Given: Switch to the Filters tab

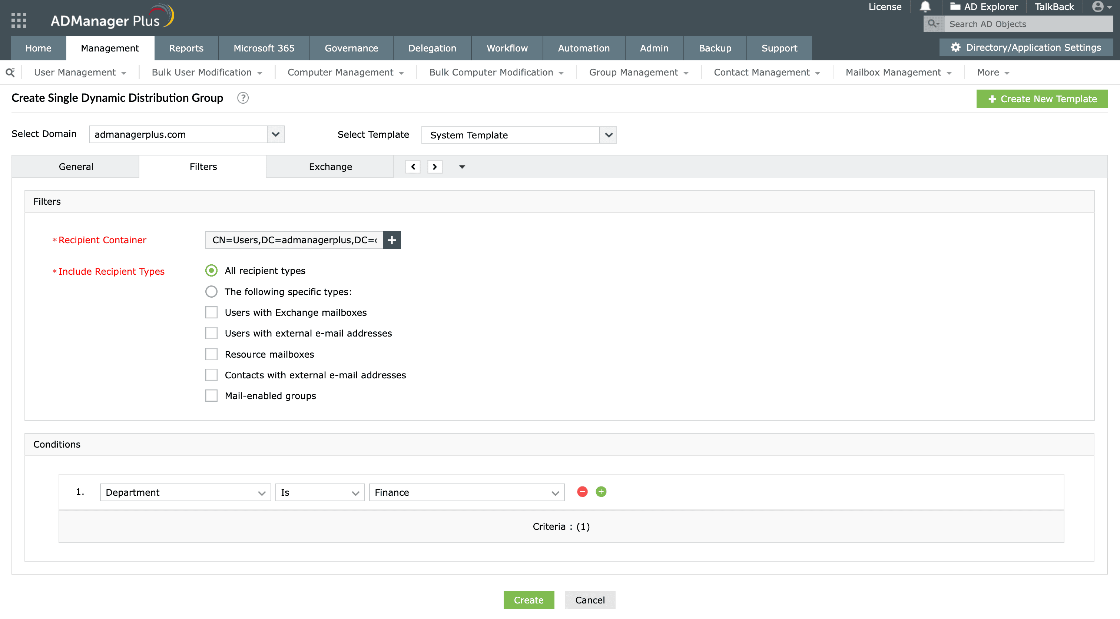Looking at the screenshot, I should coord(203,167).
